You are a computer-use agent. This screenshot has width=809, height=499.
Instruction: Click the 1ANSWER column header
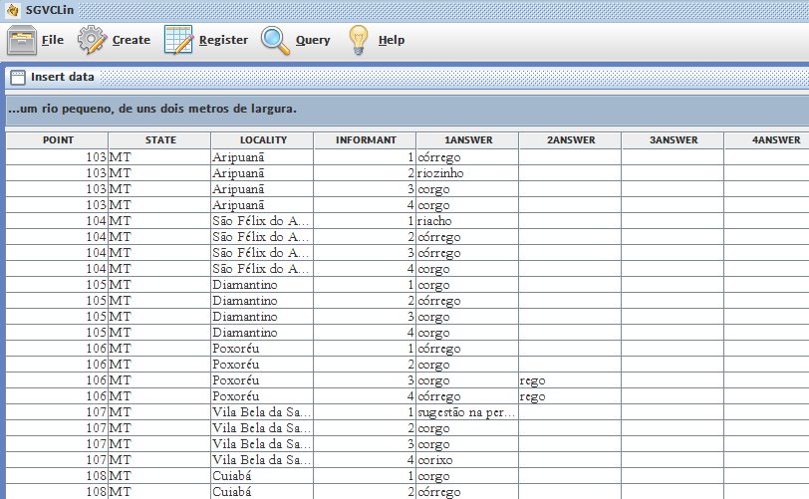point(468,140)
